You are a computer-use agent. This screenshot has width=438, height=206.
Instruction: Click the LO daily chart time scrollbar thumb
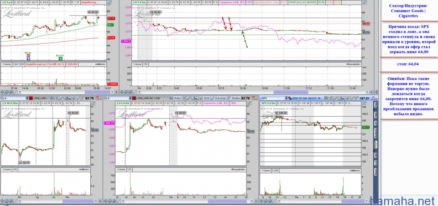click(98, 92)
